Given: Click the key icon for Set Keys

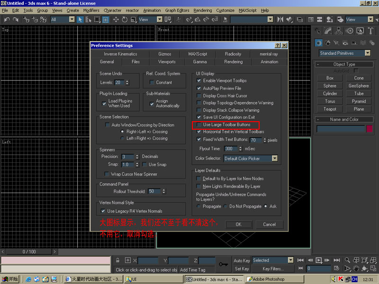Looking at the screenshot, I should (x=223, y=264).
